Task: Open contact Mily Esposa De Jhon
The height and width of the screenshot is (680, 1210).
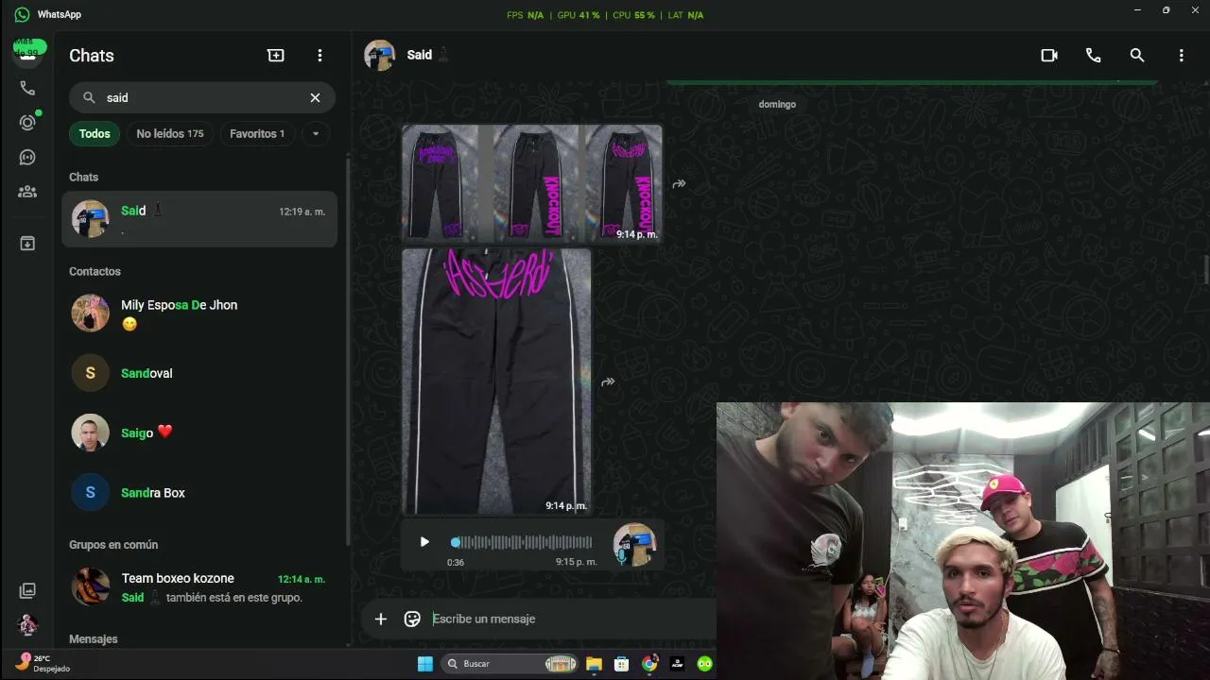Action: tap(199, 314)
